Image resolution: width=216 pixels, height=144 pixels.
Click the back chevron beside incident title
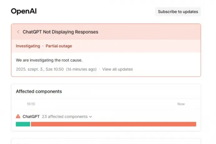[18, 32]
